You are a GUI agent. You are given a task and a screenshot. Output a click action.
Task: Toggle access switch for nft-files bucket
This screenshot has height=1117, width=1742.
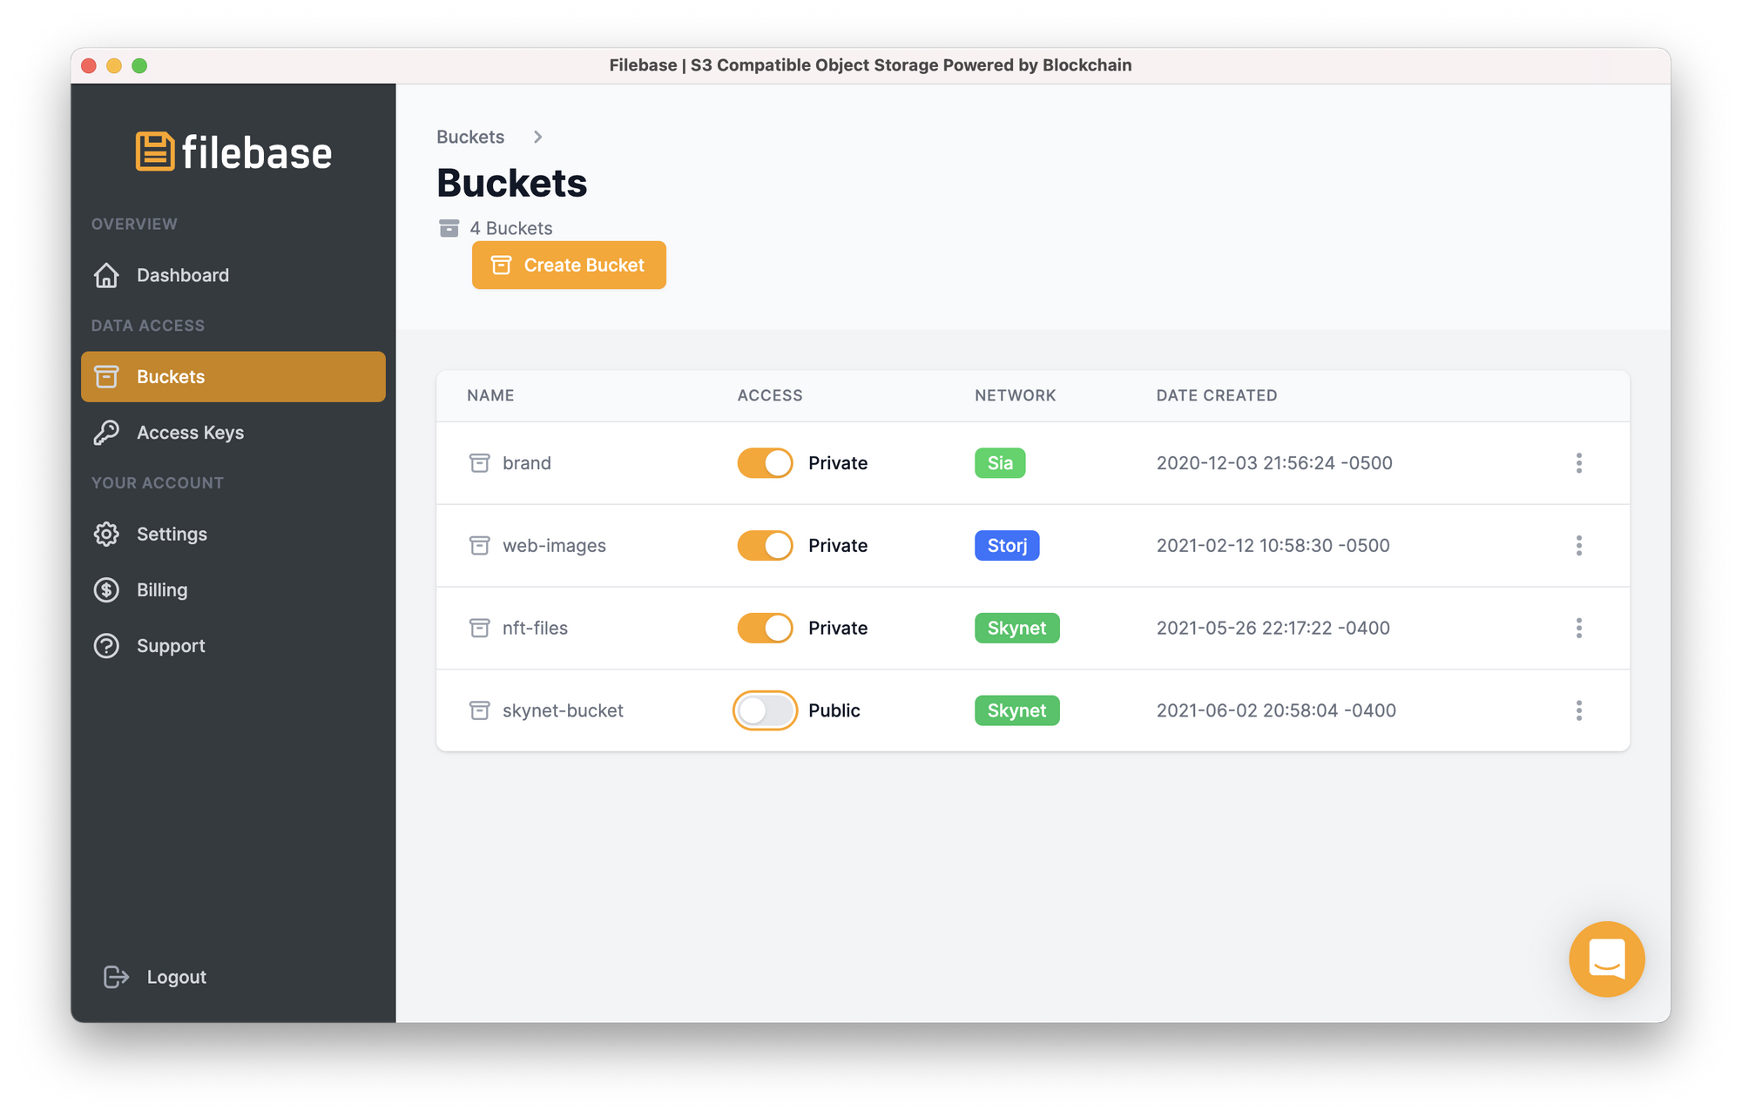[765, 628]
